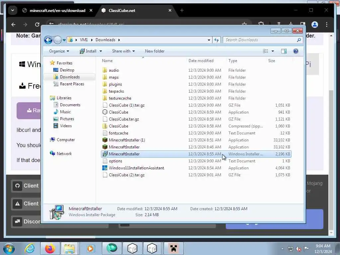
Task: Click the MinecraftInstaller Windows Installer package icon
Action: tap(105, 154)
